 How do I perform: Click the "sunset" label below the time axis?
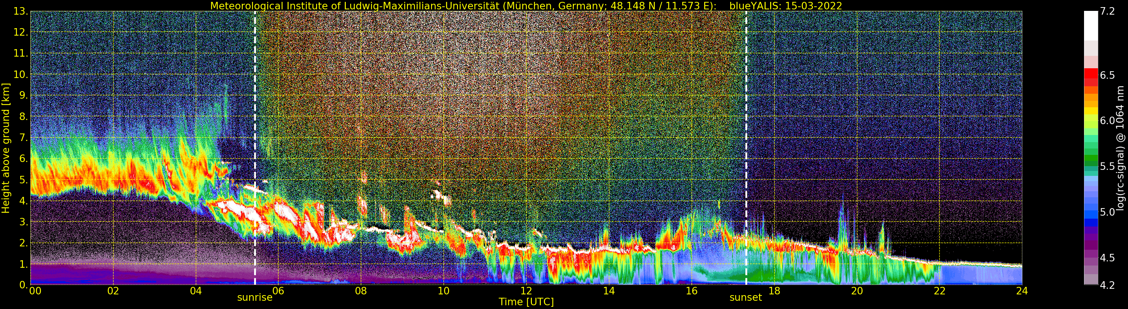click(746, 298)
